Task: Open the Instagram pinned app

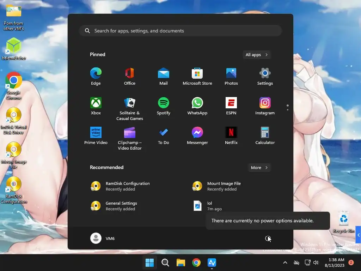Action: [x=265, y=106]
